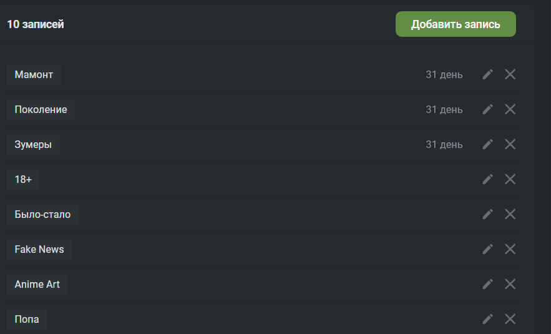Click the Добавить запись button
The width and height of the screenshot is (551, 334).
(456, 24)
